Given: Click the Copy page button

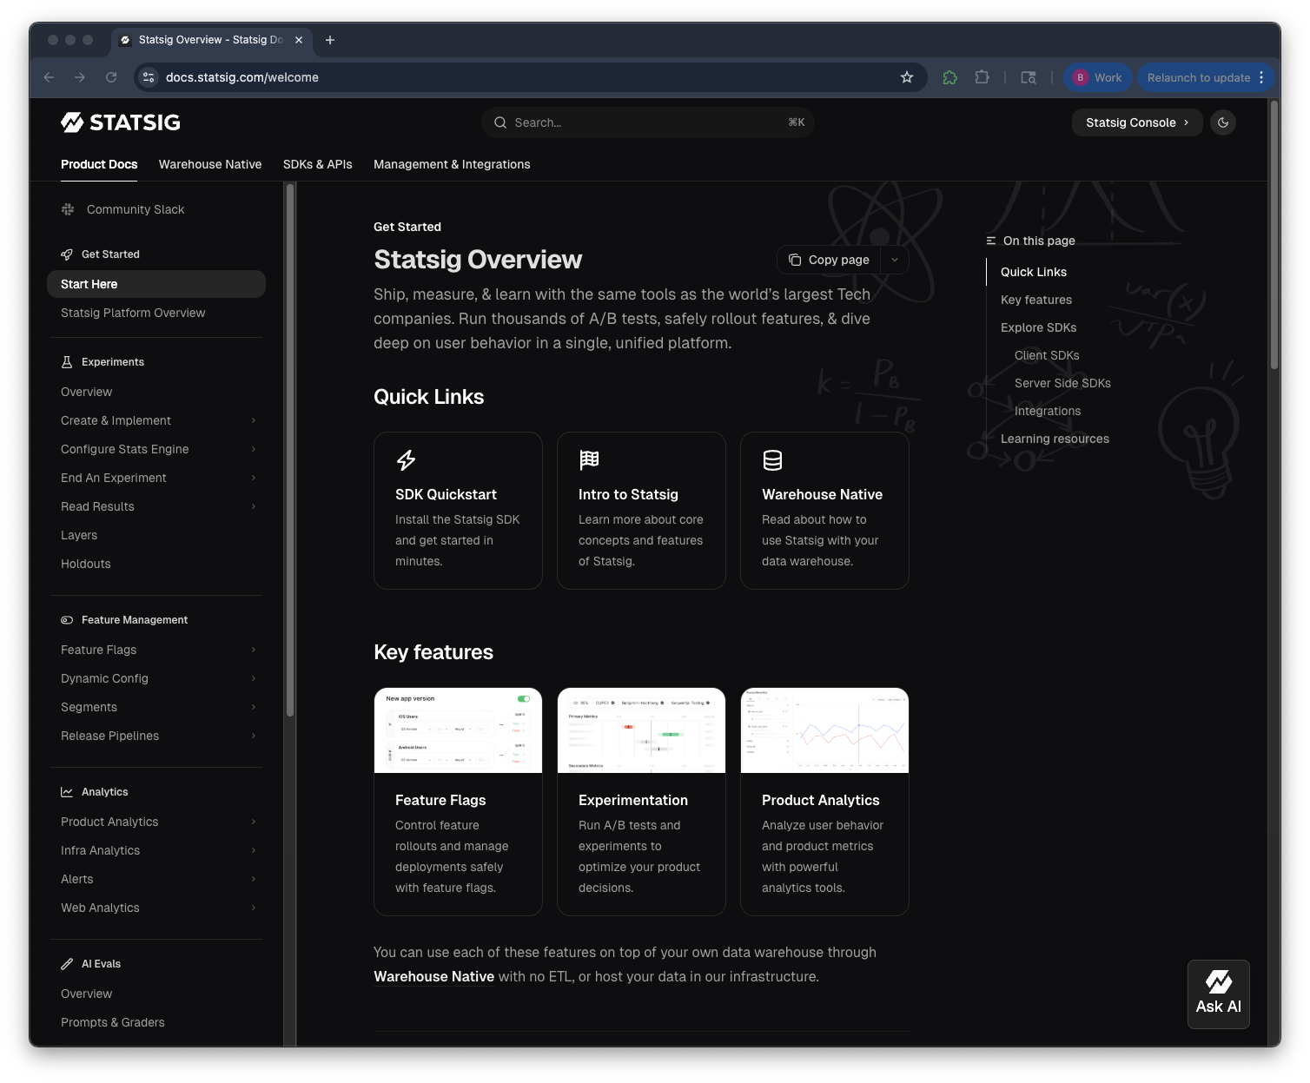Looking at the screenshot, I should click(829, 260).
